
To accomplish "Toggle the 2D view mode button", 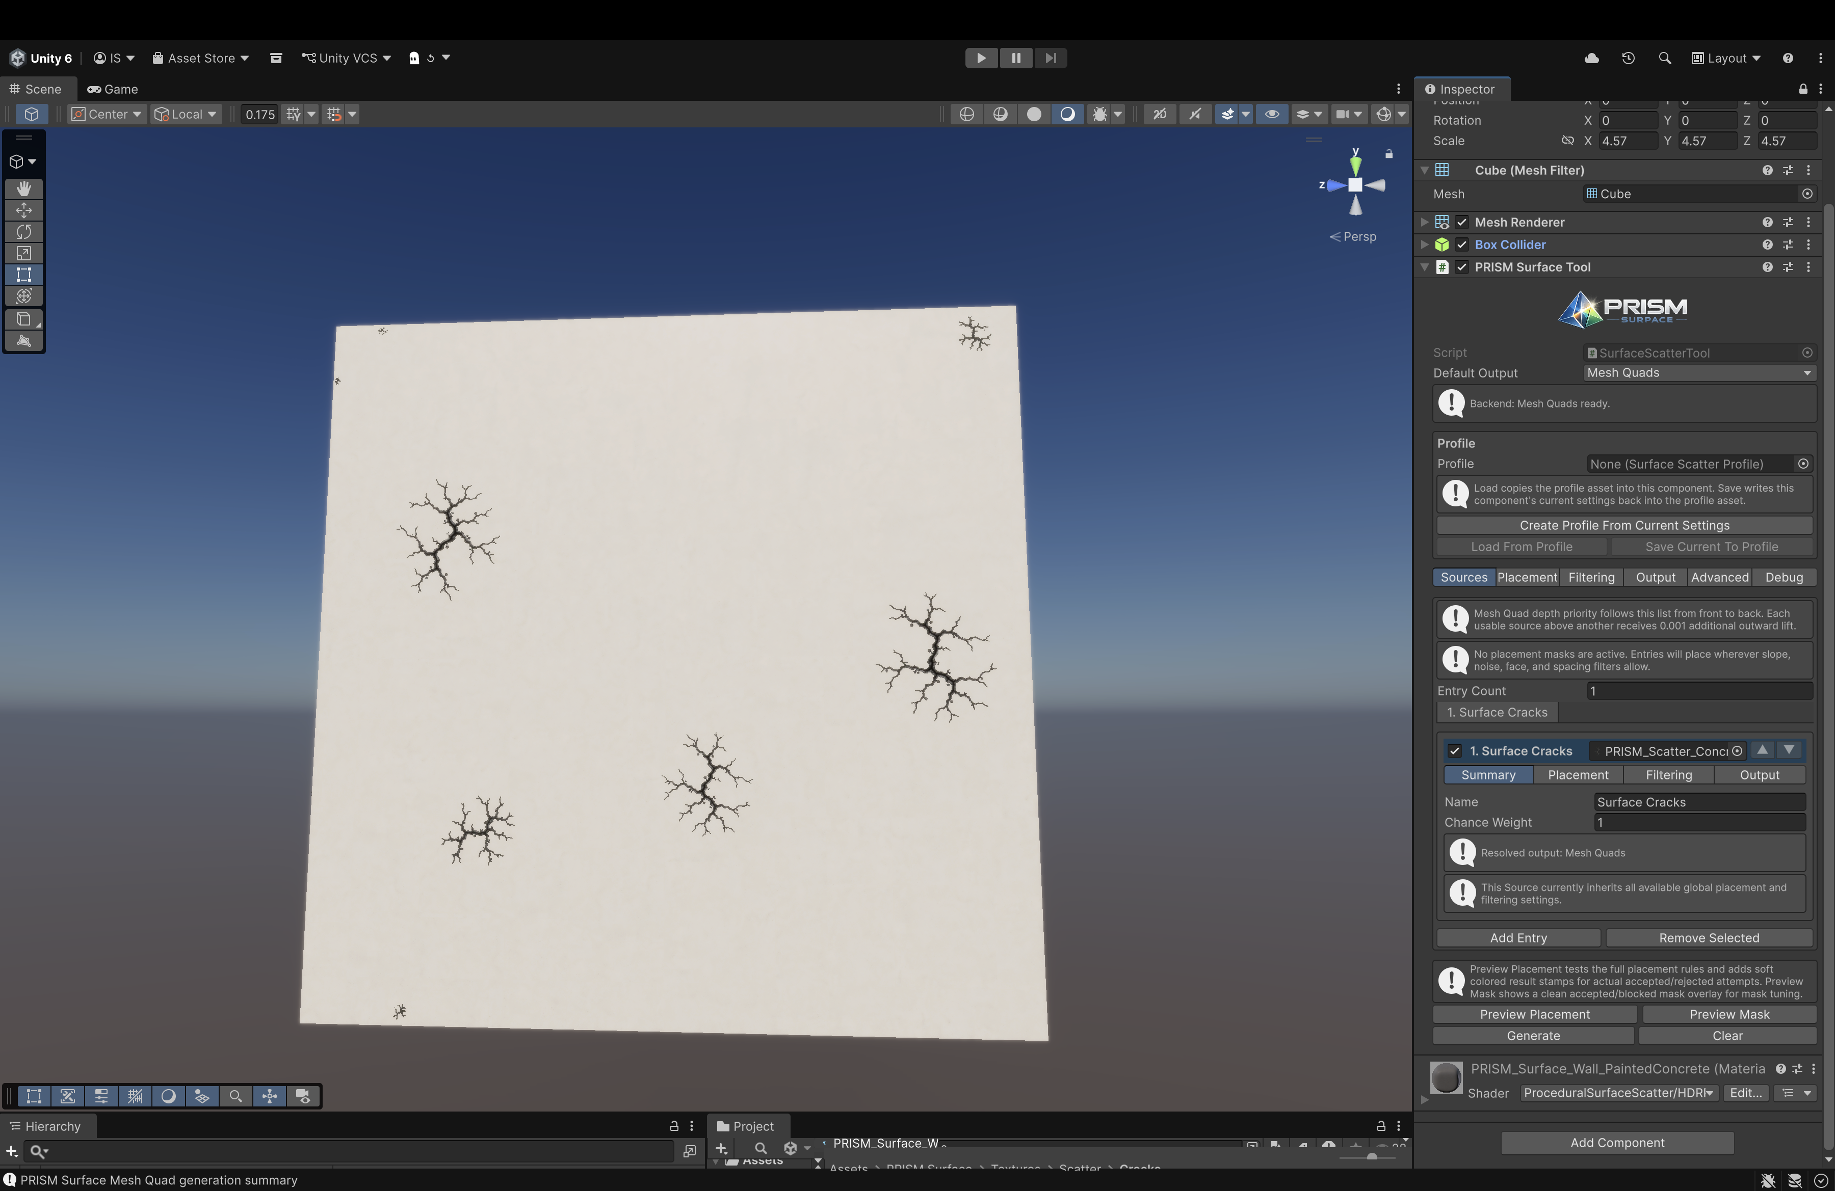I will click(x=1160, y=114).
